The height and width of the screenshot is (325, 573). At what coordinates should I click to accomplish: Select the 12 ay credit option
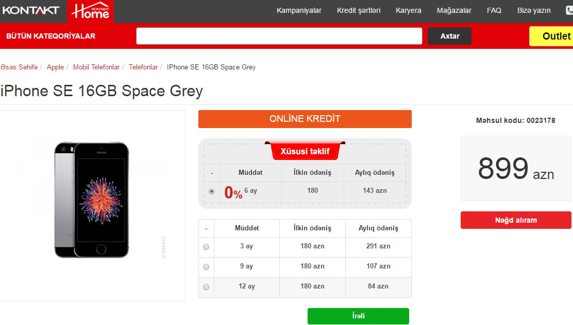click(x=206, y=287)
